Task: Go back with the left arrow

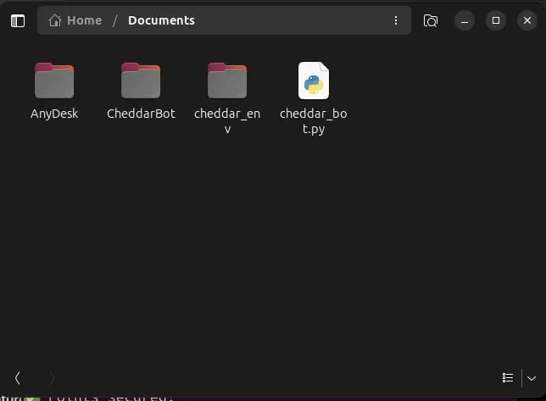Action: point(18,378)
